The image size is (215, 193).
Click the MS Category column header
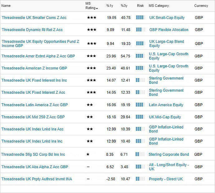(x=159, y=6)
